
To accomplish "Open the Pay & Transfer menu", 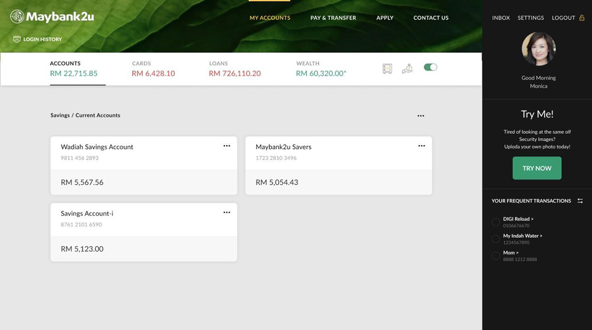I will tap(333, 18).
